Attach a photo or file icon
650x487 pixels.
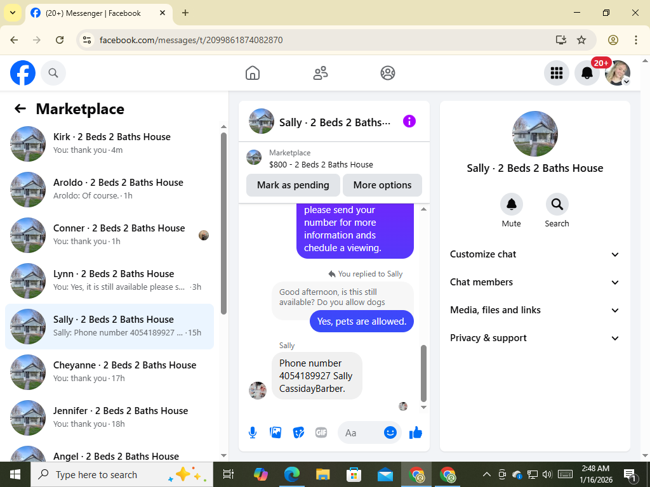coord(275,432)
